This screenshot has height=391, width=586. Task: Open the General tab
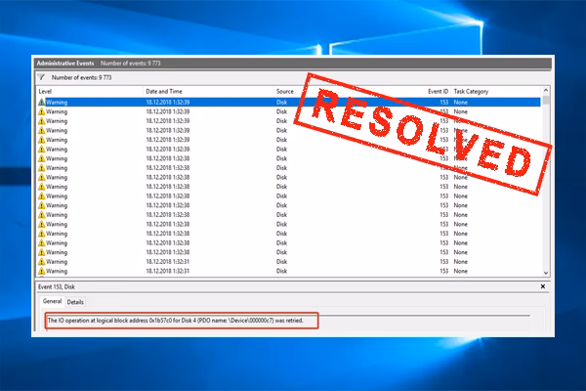52,301
